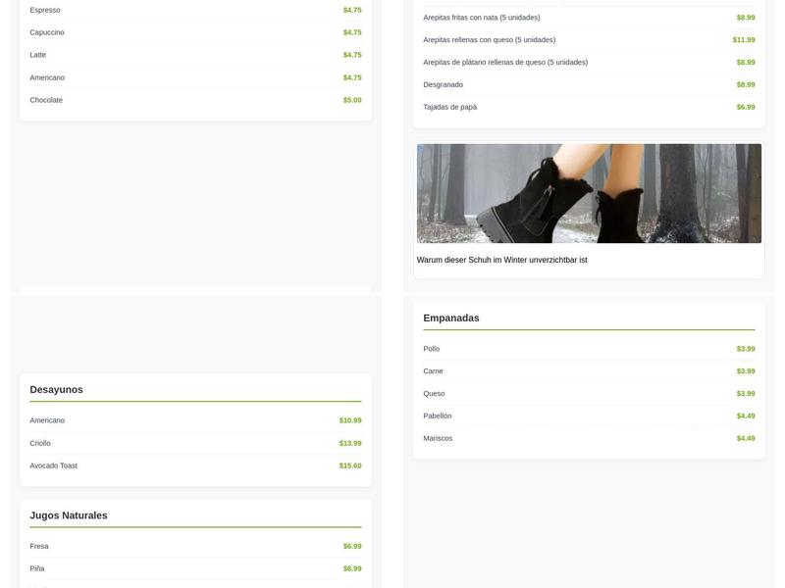
Task: Click the Avocado Toast entry
Action: [54, 466]
